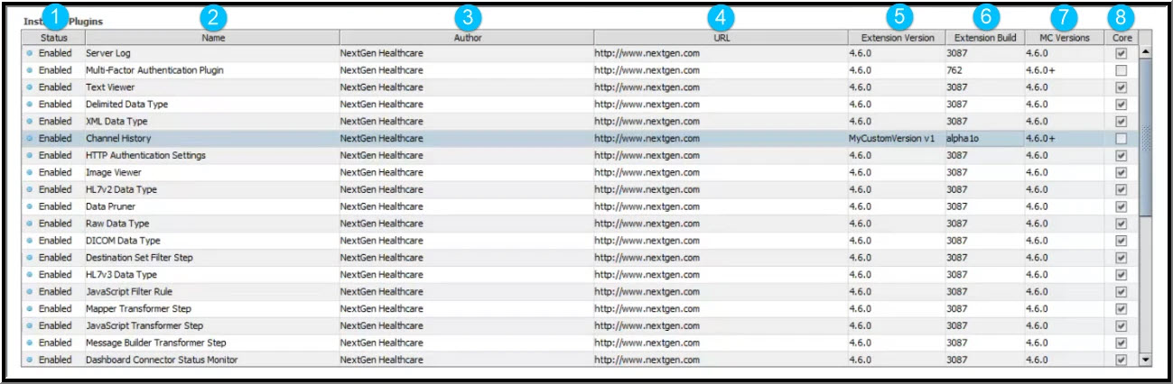1173x384 pixels.
Task: Click the status dot for Data Pruner row
Action: coord(30,206)
